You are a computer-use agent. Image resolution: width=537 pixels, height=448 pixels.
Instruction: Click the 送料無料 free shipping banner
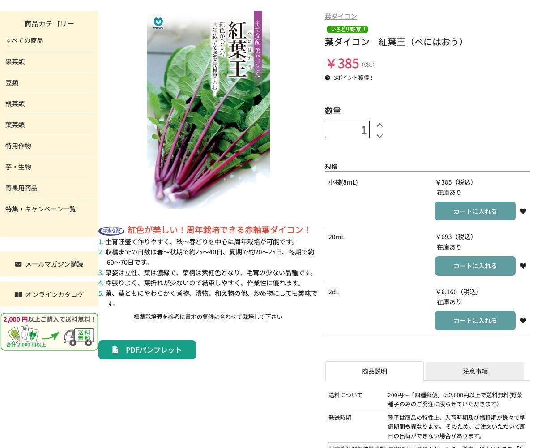click(x=49, y=332)
